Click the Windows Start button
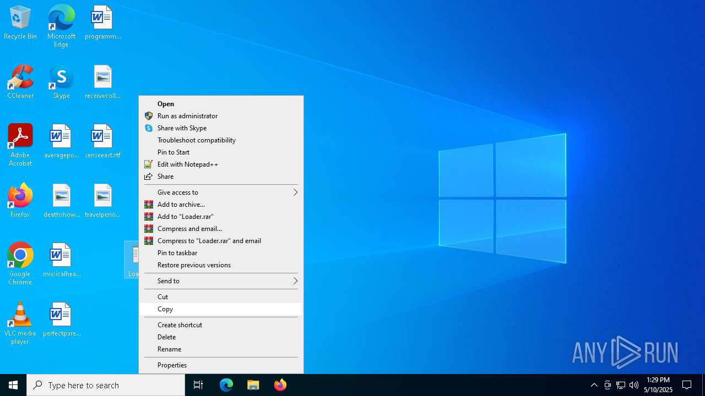The height and width of the screenshot is (396, 705). click(x=13, y=385)
